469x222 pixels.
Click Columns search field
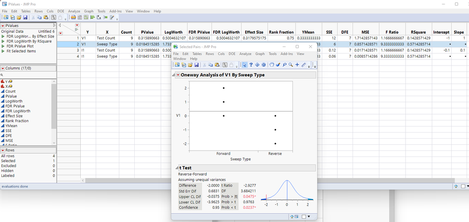28,75
